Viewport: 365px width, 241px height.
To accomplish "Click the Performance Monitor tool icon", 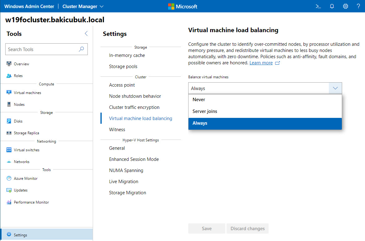I will coord(9,202).
